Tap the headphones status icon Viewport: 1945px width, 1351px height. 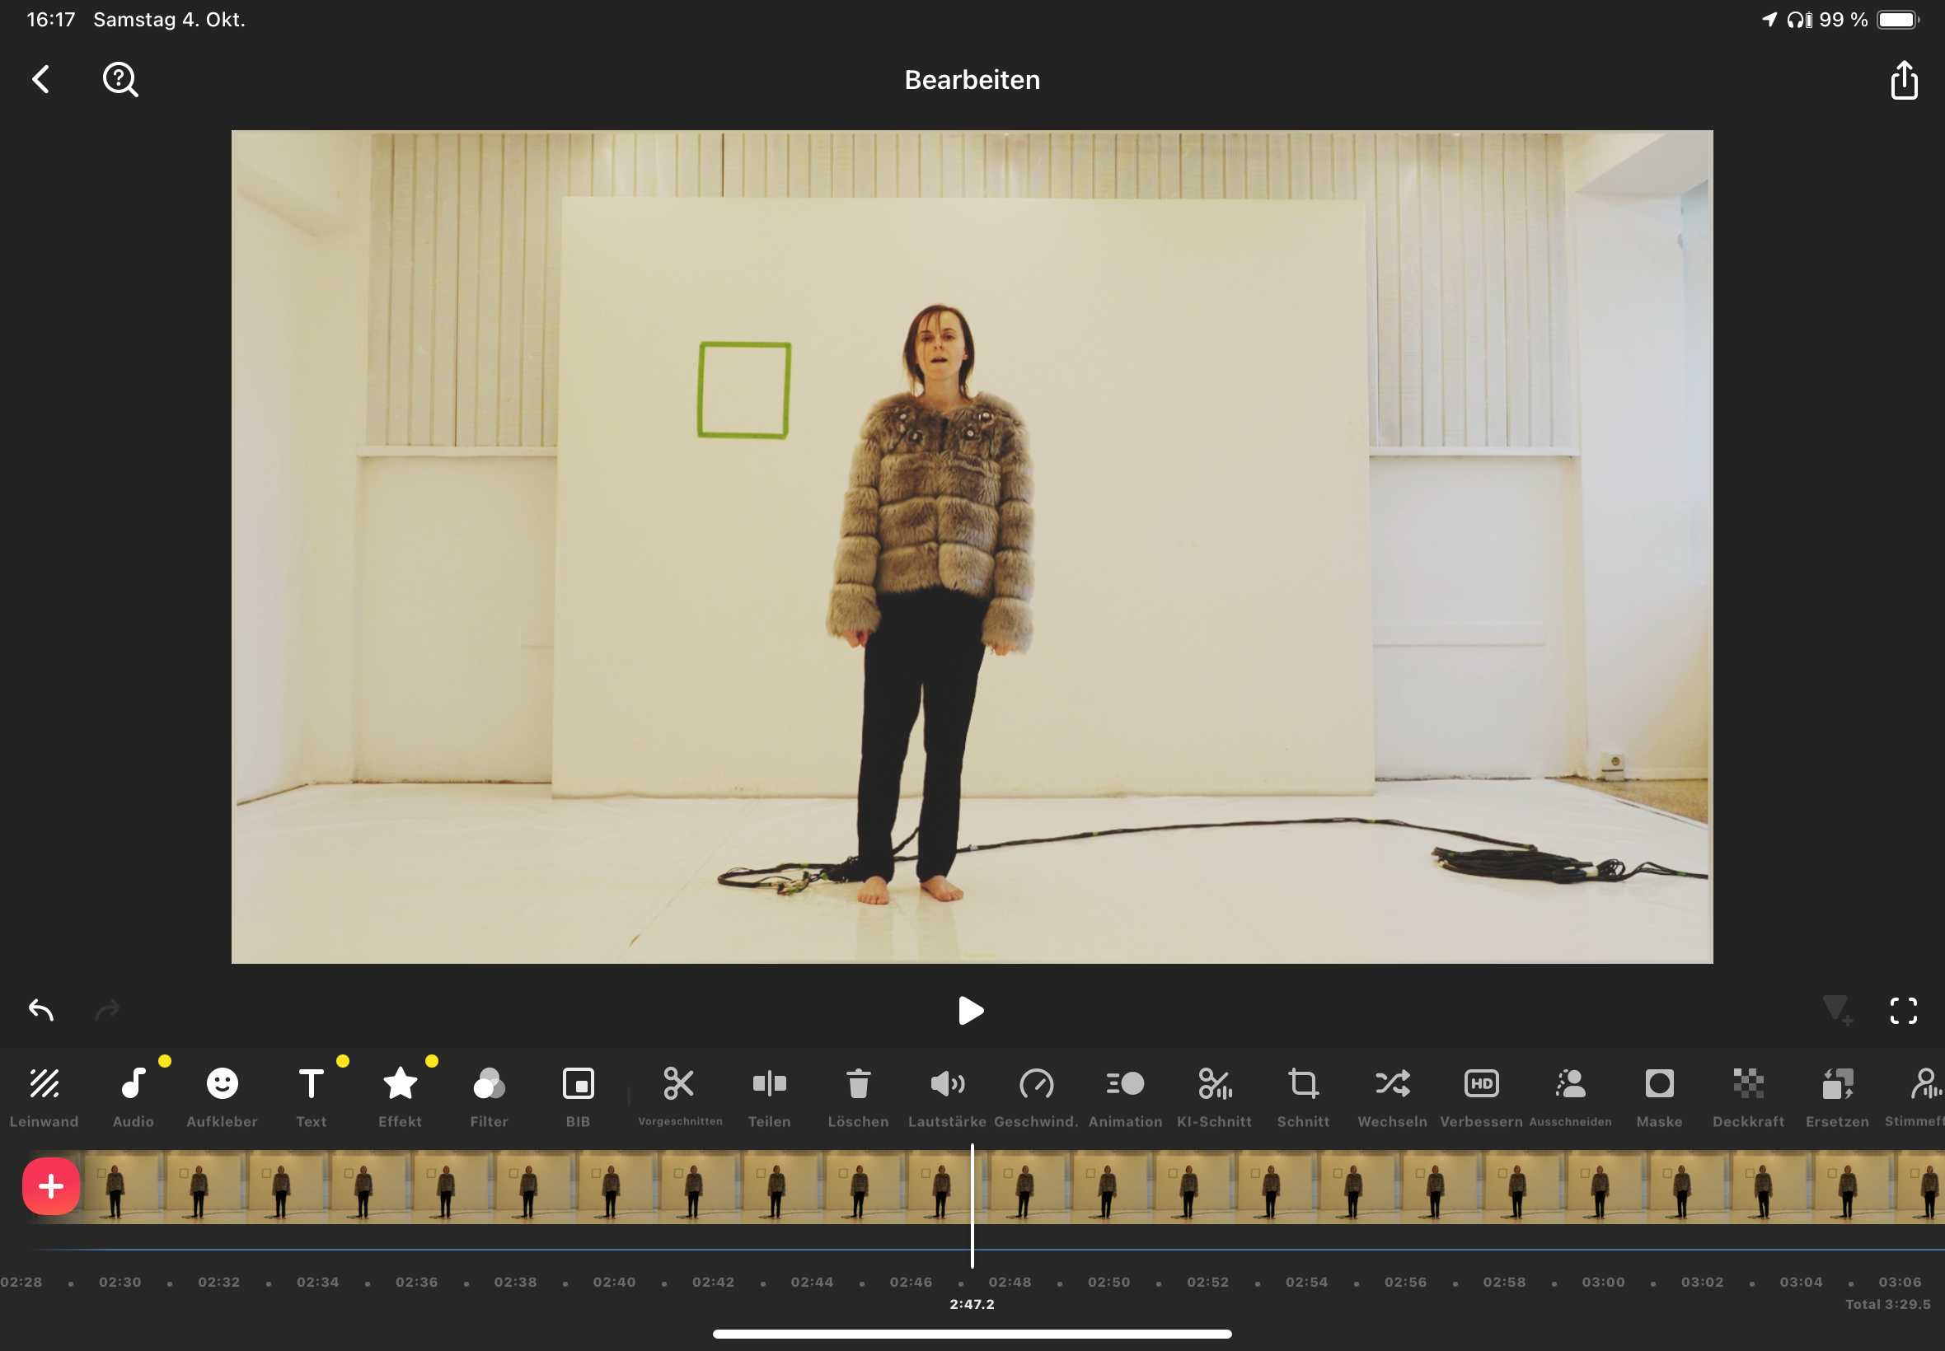coord(1799,20)
